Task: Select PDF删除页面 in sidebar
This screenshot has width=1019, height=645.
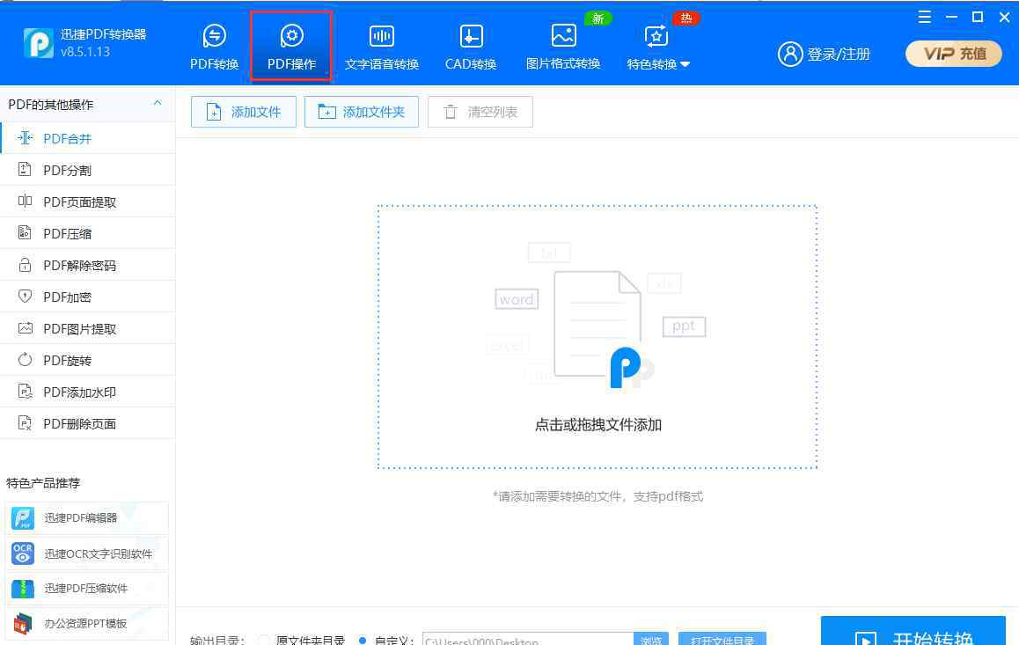Action: point(88,424)
